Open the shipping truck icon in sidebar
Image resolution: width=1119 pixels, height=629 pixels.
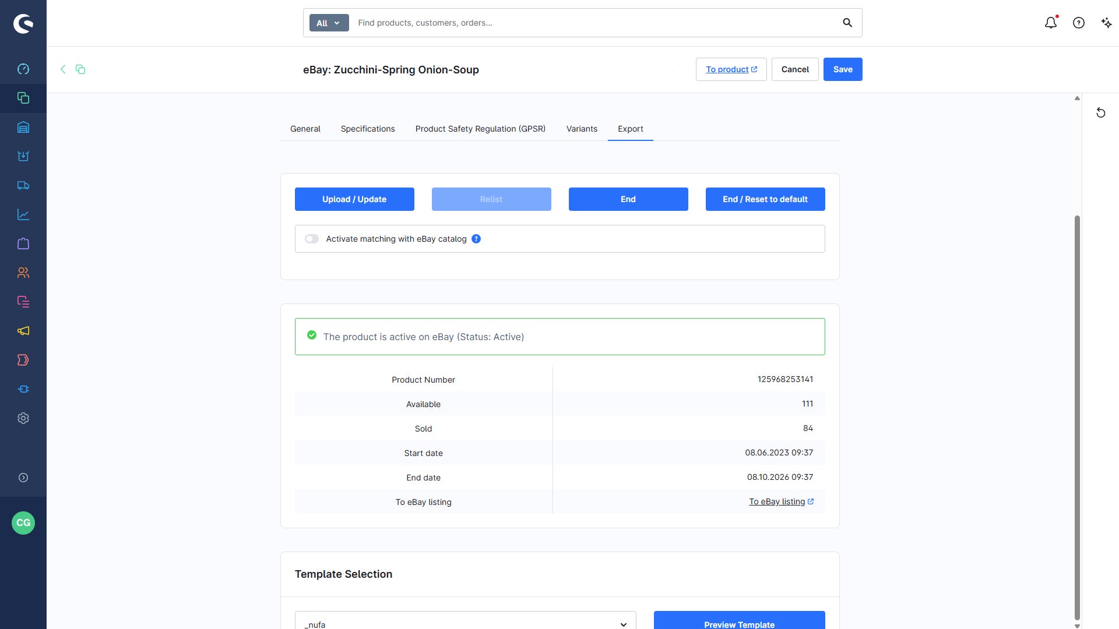(x=23, y=185)
